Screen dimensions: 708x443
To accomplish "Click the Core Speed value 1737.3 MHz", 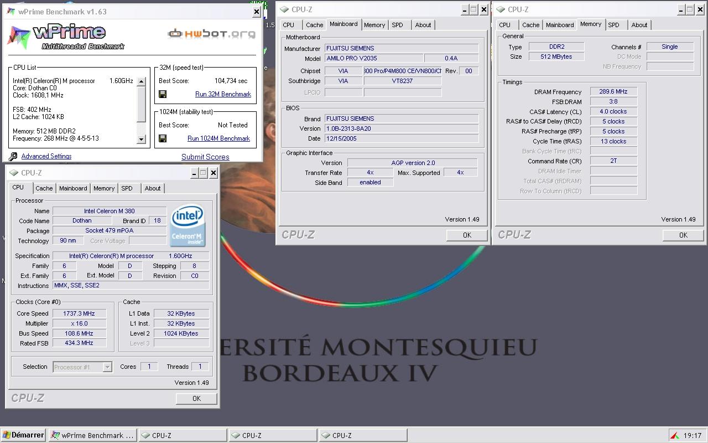I will click(x=79, y=313).
